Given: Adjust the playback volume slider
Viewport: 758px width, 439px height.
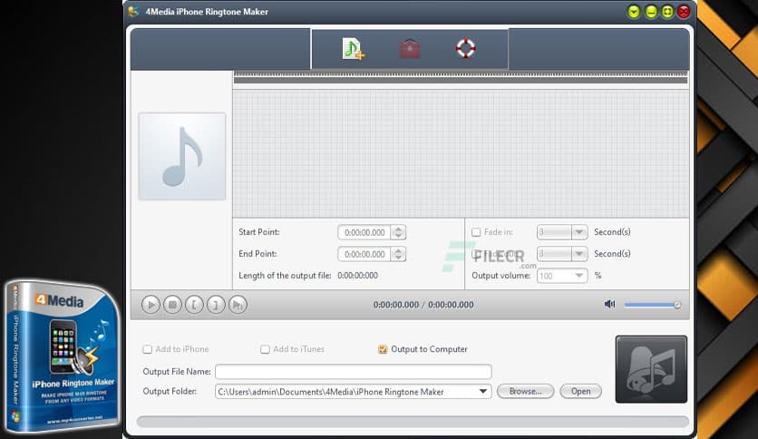Looking at the screenshot, I should pos(653,305).
